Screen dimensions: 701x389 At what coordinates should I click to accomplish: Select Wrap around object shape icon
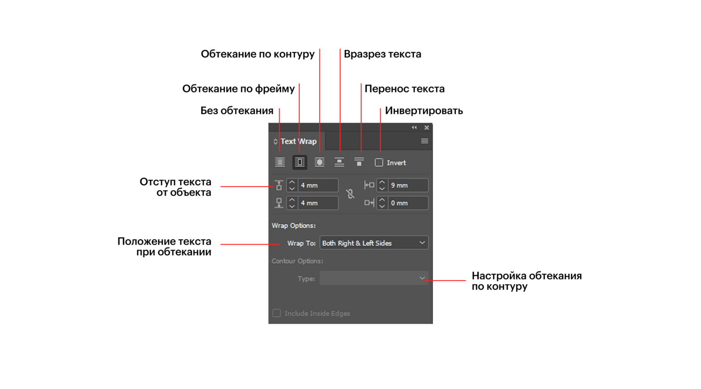(319, 162)
